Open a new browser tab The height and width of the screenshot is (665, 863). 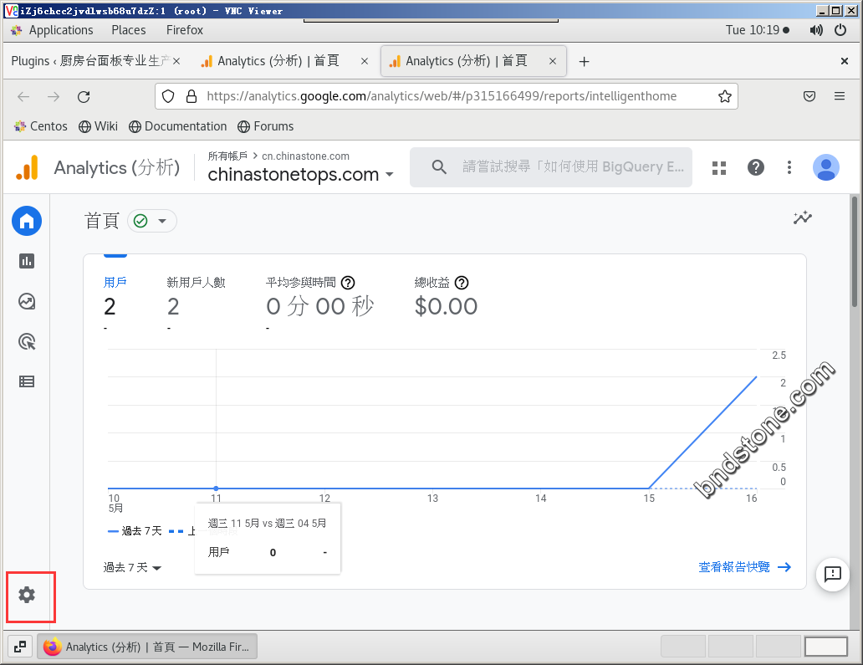tap(584, 61)
